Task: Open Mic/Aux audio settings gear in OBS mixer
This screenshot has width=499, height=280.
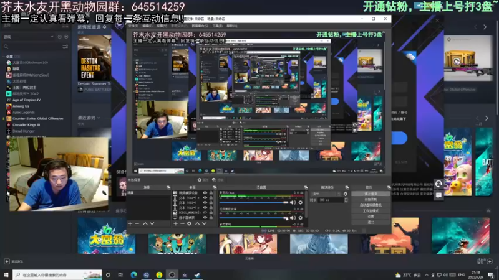Action: 301,202
